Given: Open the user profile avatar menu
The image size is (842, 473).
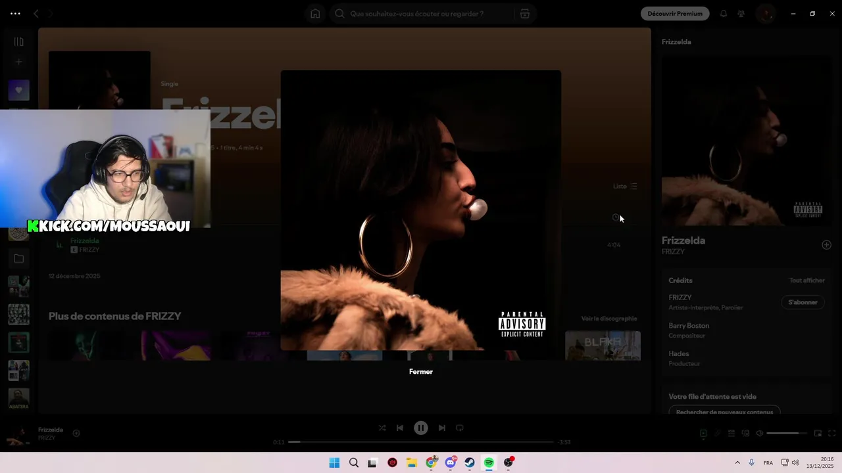Looking at the screenshot, I should [x=765, y=14].
